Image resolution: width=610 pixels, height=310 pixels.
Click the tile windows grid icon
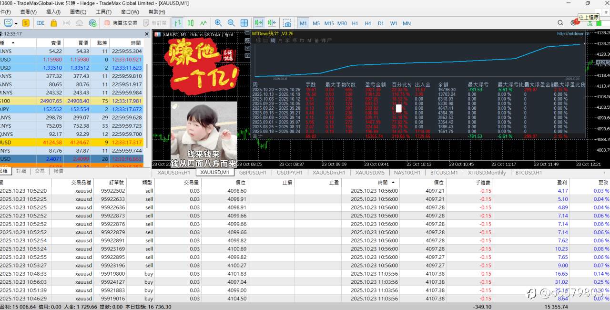(x=244, y=23)
